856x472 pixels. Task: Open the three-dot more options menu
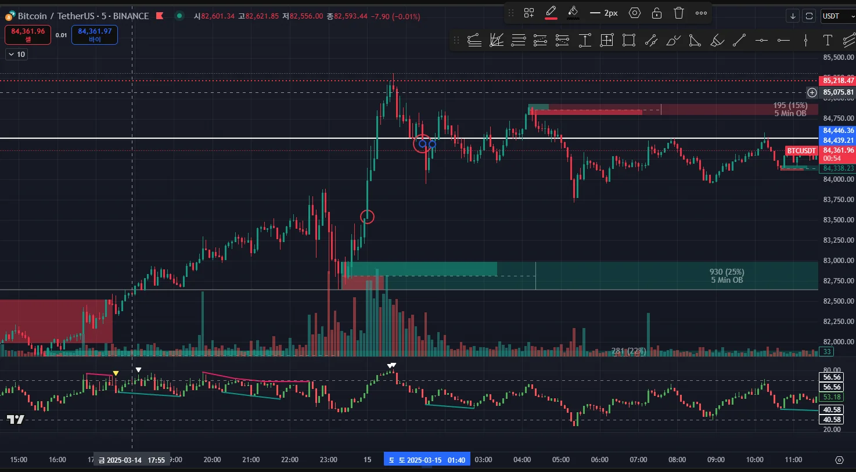click(701, 13)
